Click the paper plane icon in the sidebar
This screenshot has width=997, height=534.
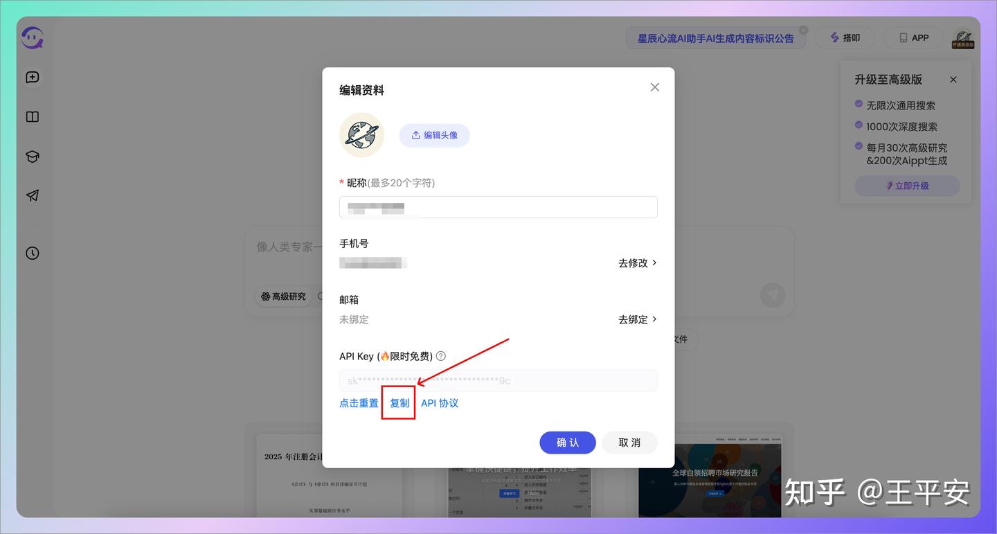tap(32, 195)
